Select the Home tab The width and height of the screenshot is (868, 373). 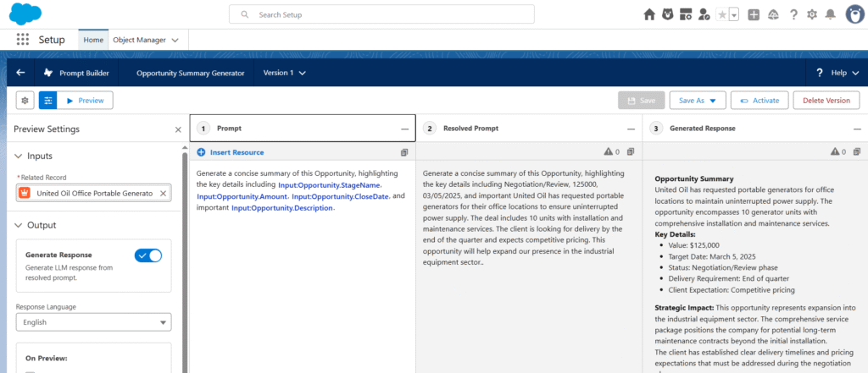(94, 40)
